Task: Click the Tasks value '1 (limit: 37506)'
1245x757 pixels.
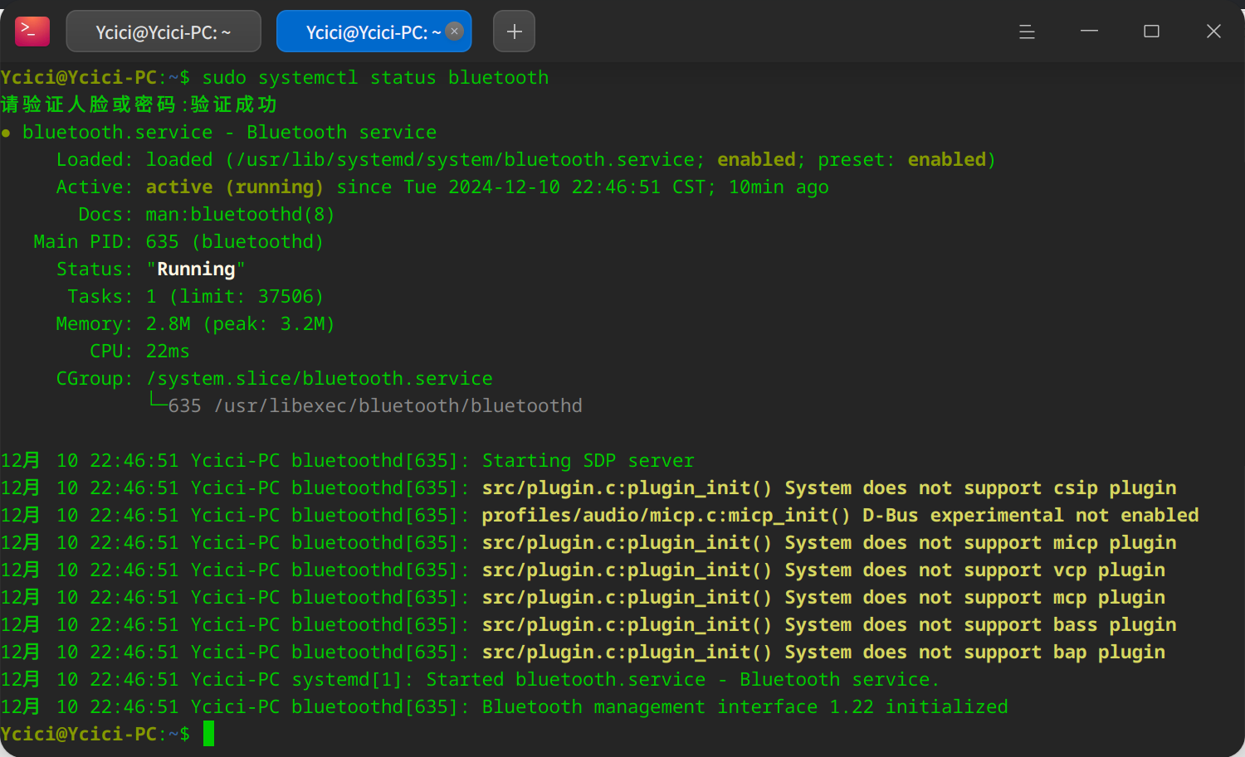Action: [235, 297]
